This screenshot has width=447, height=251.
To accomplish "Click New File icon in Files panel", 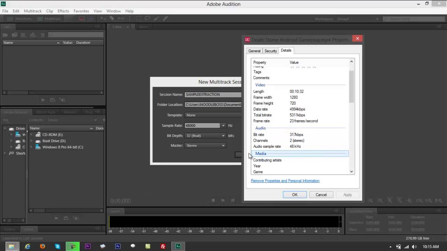I will point(24,35).
